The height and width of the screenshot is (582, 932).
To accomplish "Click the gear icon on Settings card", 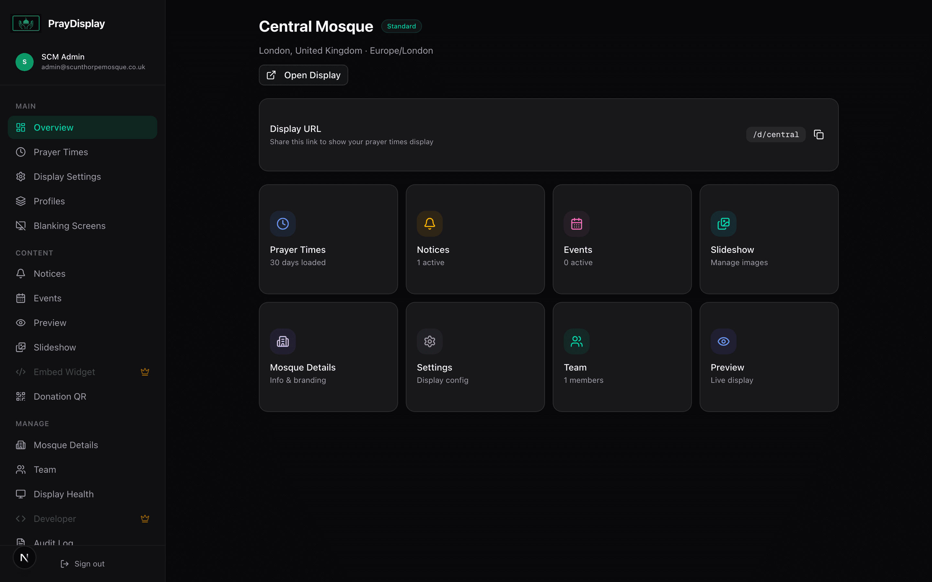I will [x=429, y=341].
